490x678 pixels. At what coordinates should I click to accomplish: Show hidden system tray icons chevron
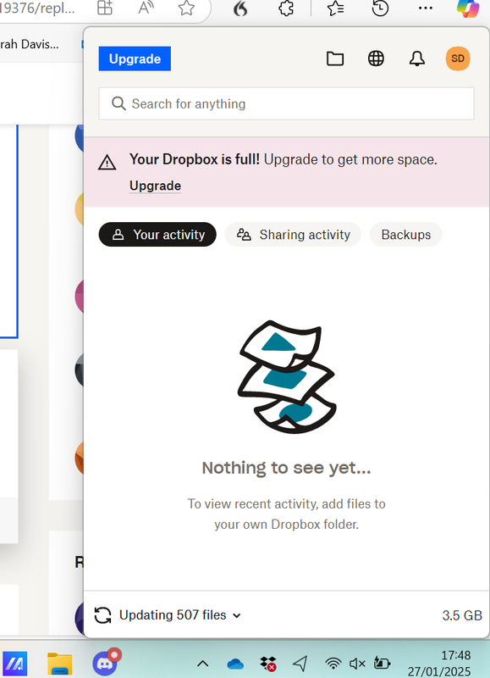point(203,664)
